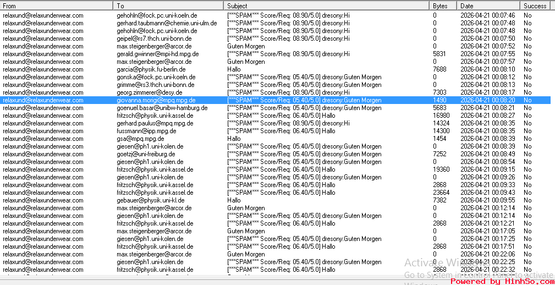Pick the gonska@fock.pc.uni-koeln.de row
The image size is (555, 285).
pos(157,77)
